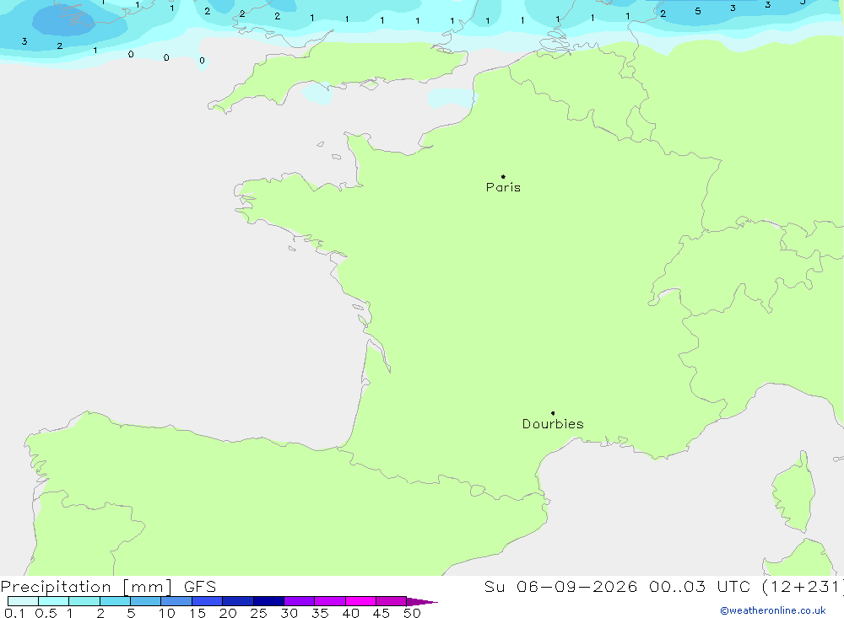The image size is (844, 618).
Task: Select the Dourbies map label
Action: tap(553, 424)
